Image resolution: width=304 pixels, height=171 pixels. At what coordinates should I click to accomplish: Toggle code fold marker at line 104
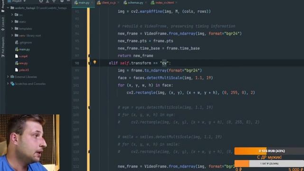(89, 108)
